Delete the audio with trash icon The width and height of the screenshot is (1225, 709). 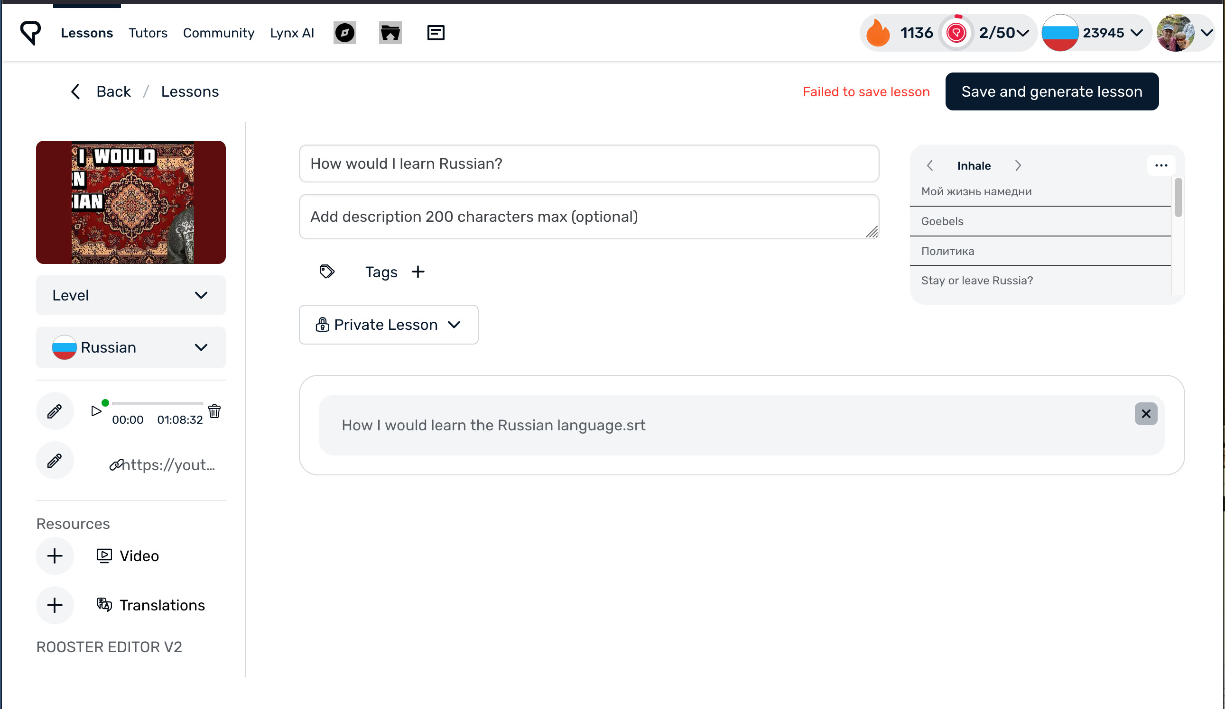pyautogui.click(x=214, y=411)
